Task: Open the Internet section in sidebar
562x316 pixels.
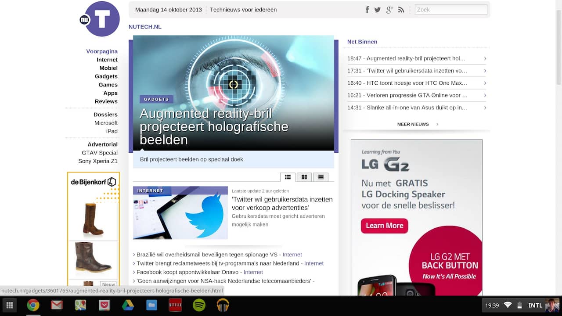Action: coord(107,60)
